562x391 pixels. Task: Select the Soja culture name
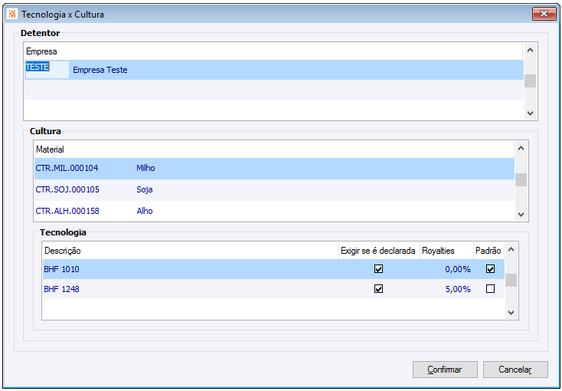click(145, 189)
